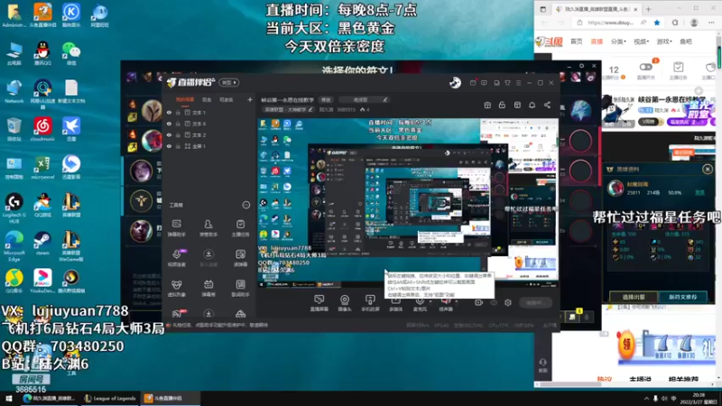
Task: Toggle the lock on the 文本 6 source
Action: click(x=178, y=124)
